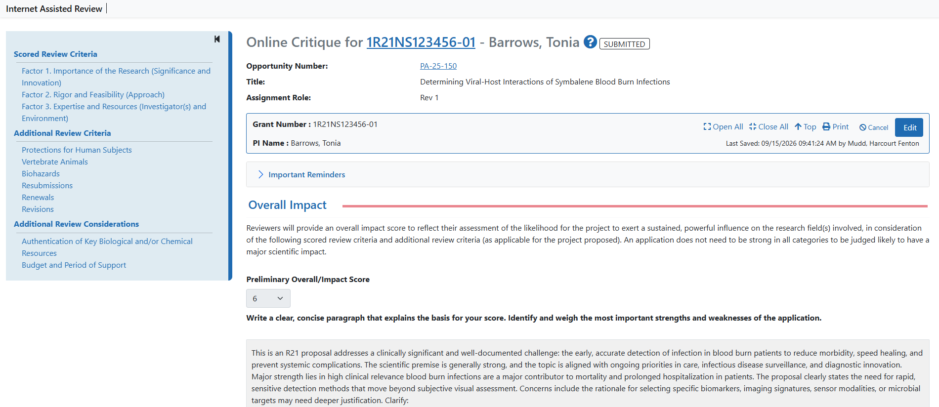Image resolution: width=939 pixels, height=407 pixels.
Task: Click the 'PI Name : Barrows, Tonia' text
Action: pos(297,143)
